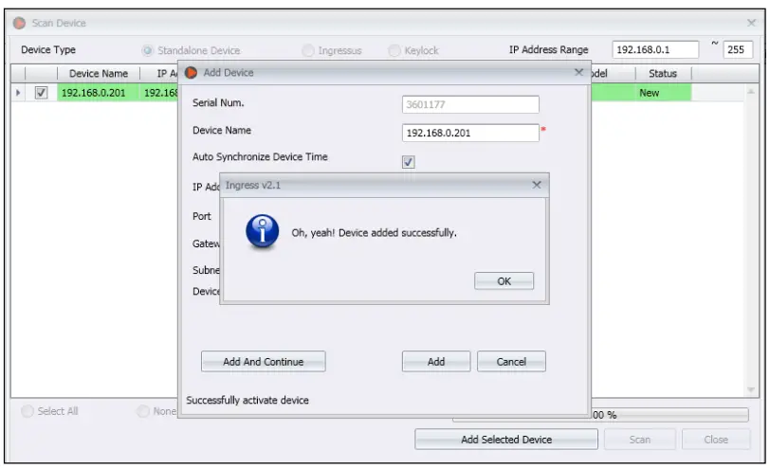The height and width of the screenshot is (468, 770).
Task: Click the Scan button
Action: click(x=640, y=440)
